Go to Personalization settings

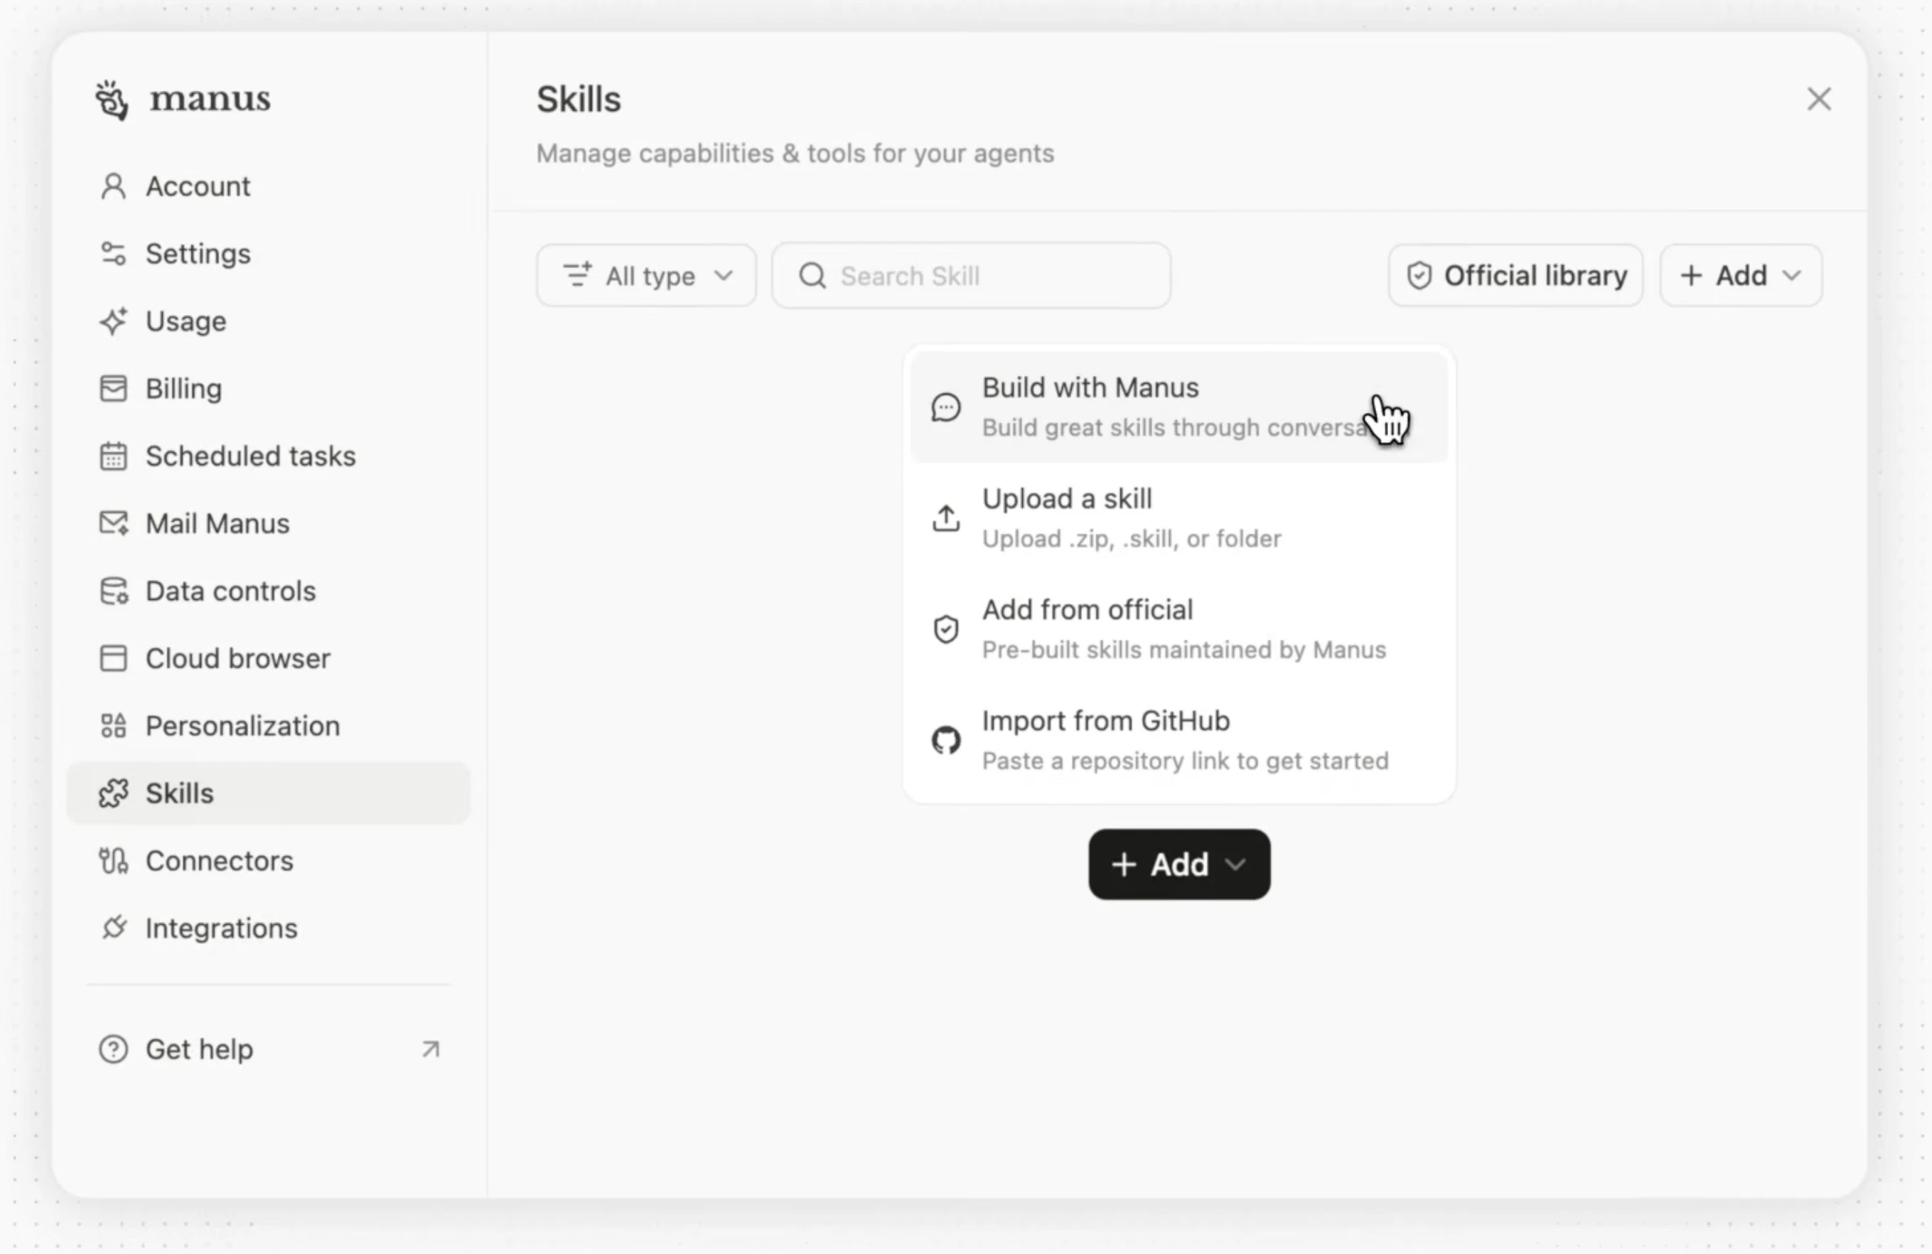[268, 726]
